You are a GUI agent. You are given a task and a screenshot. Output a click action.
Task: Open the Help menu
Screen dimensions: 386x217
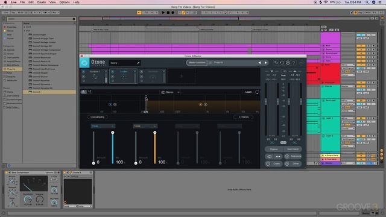tap(77, 2)
